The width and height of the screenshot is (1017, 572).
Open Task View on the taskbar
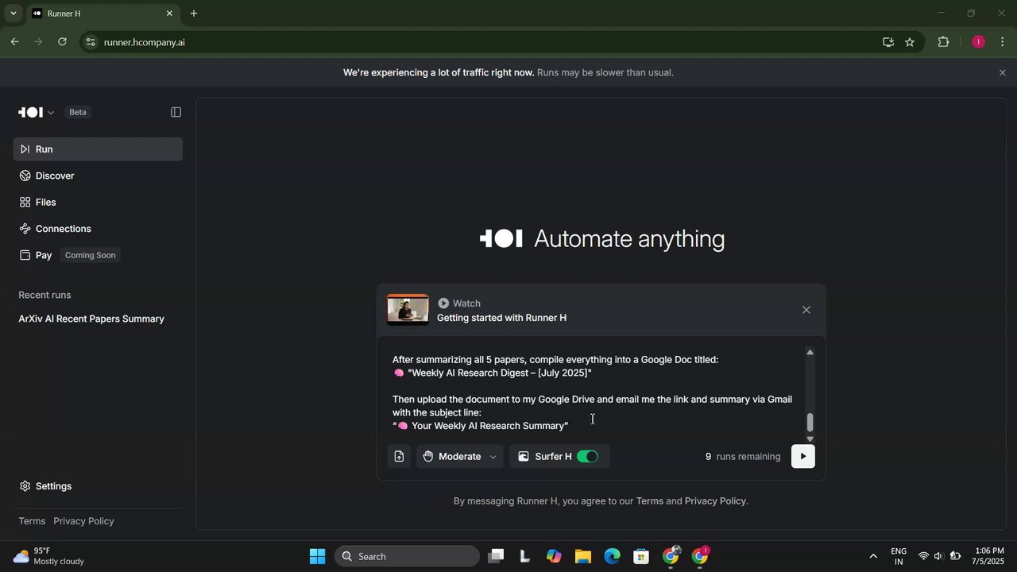(x=497, y=556)
